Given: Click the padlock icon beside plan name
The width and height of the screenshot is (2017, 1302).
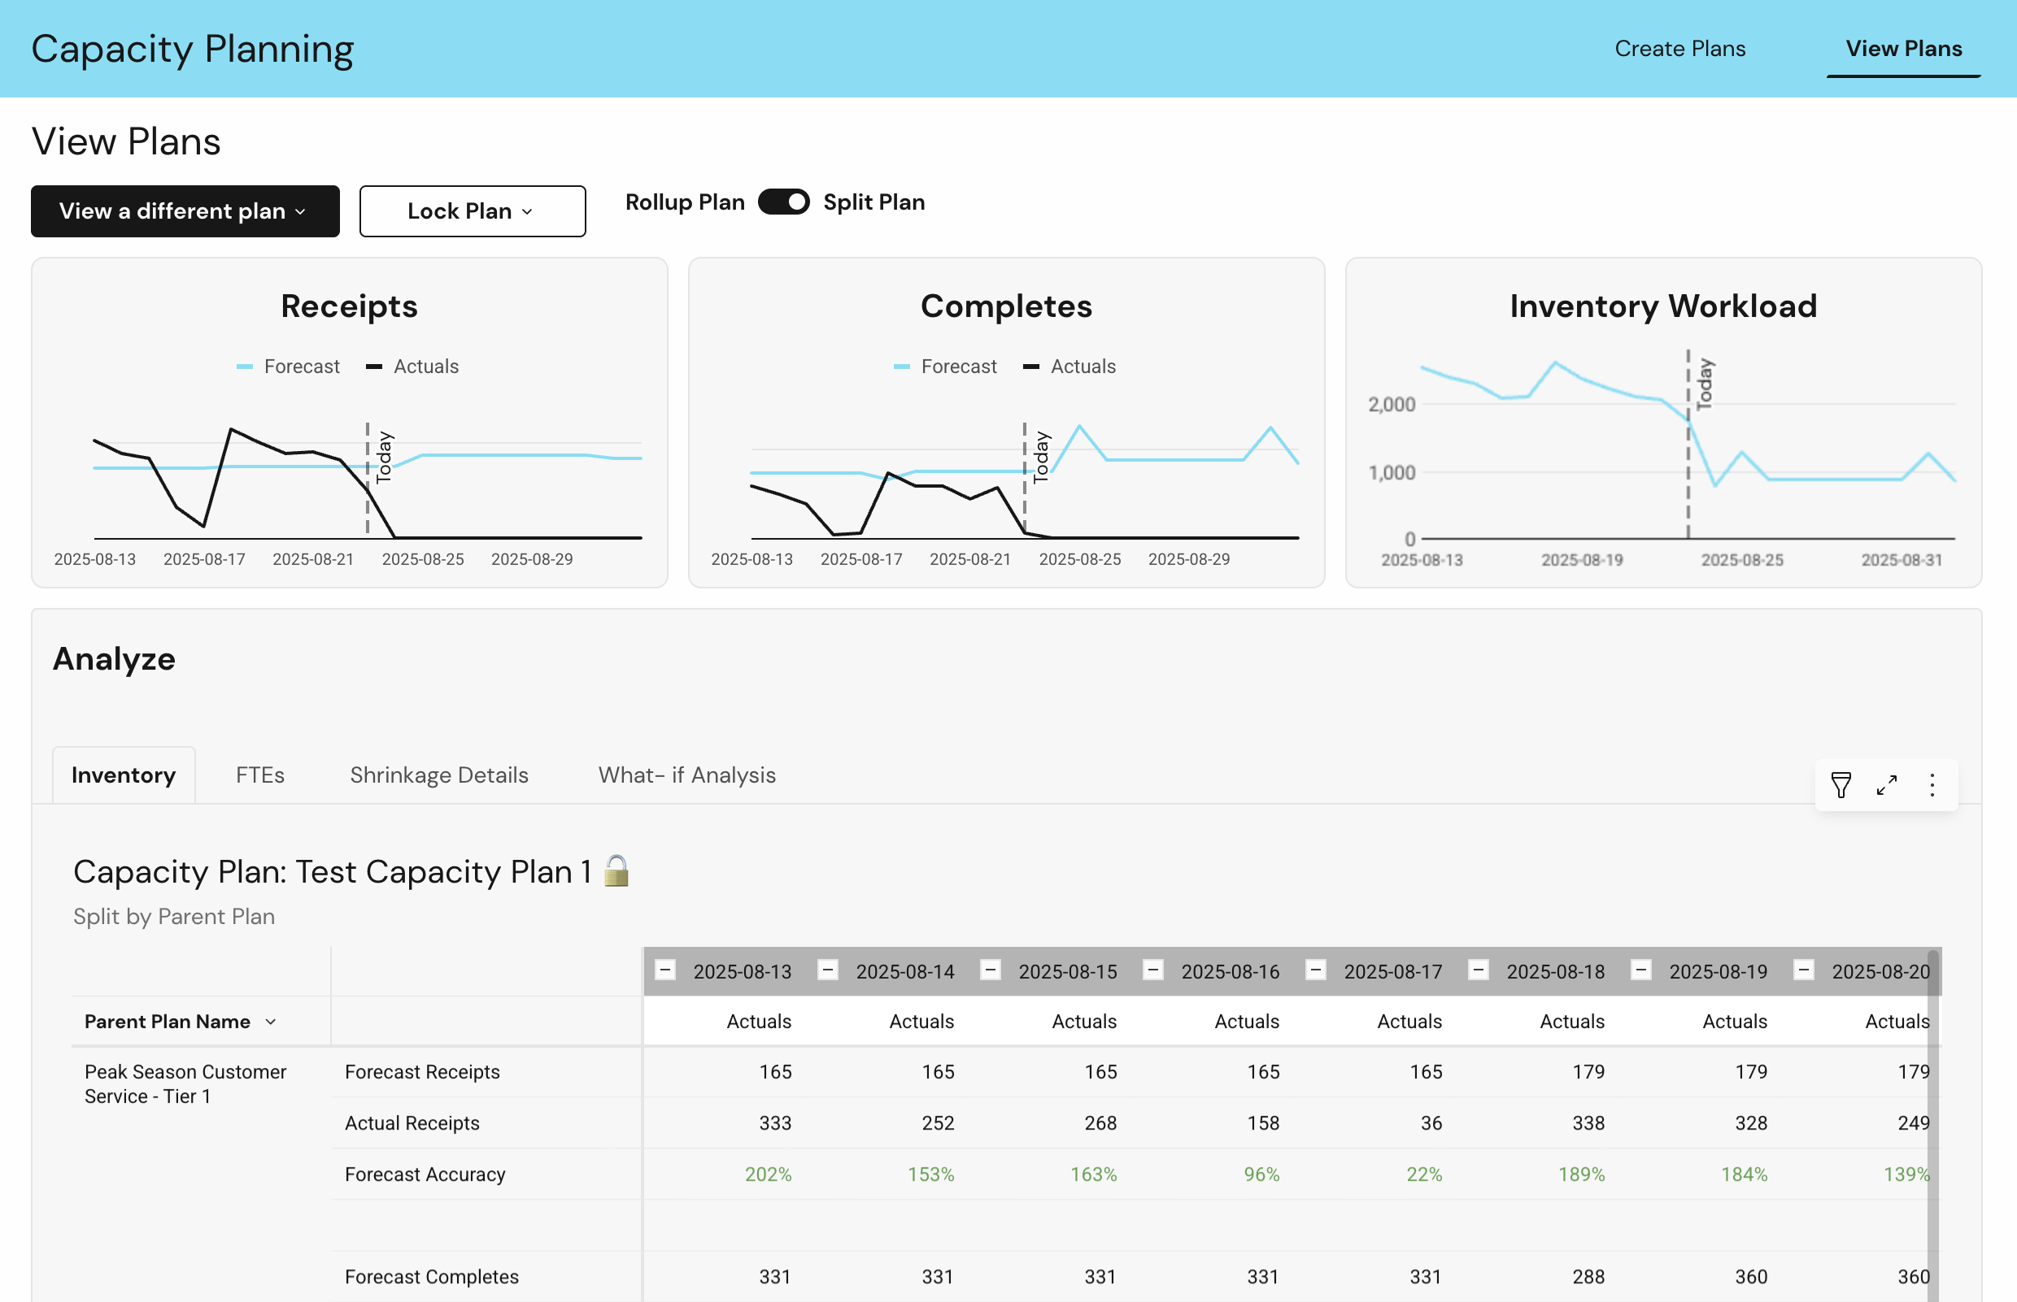Looking at the screenshot, I should coord(616,870).
